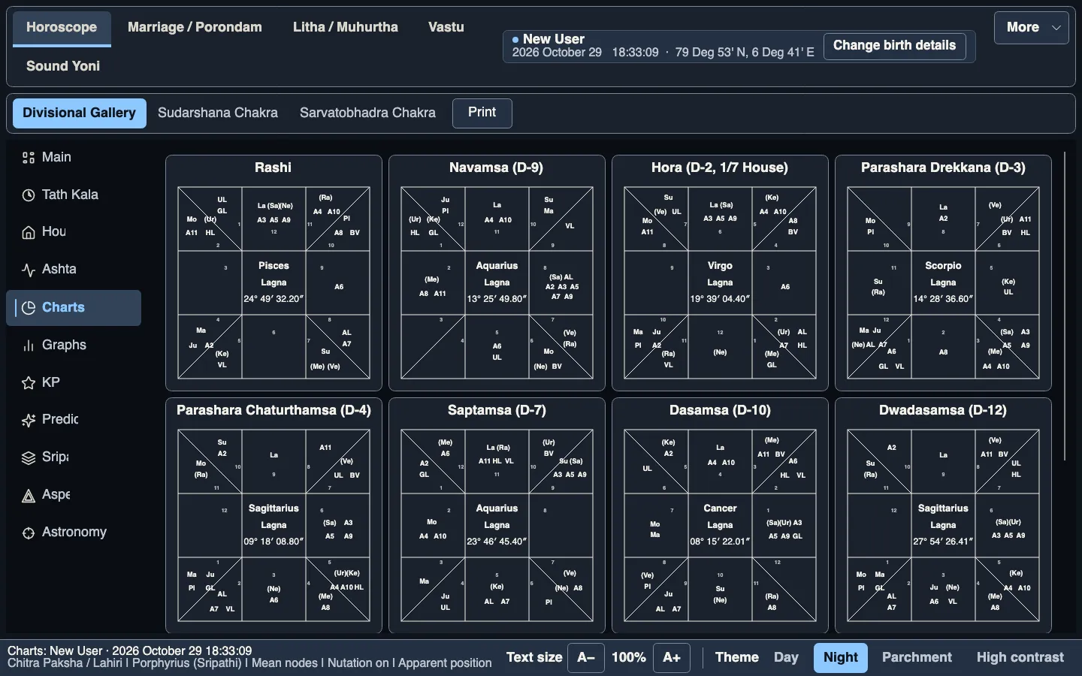Click the chart gallery vertical scrollbar

1065,306
